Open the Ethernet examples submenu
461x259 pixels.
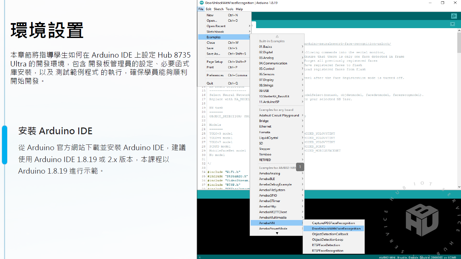coord(277,126)
